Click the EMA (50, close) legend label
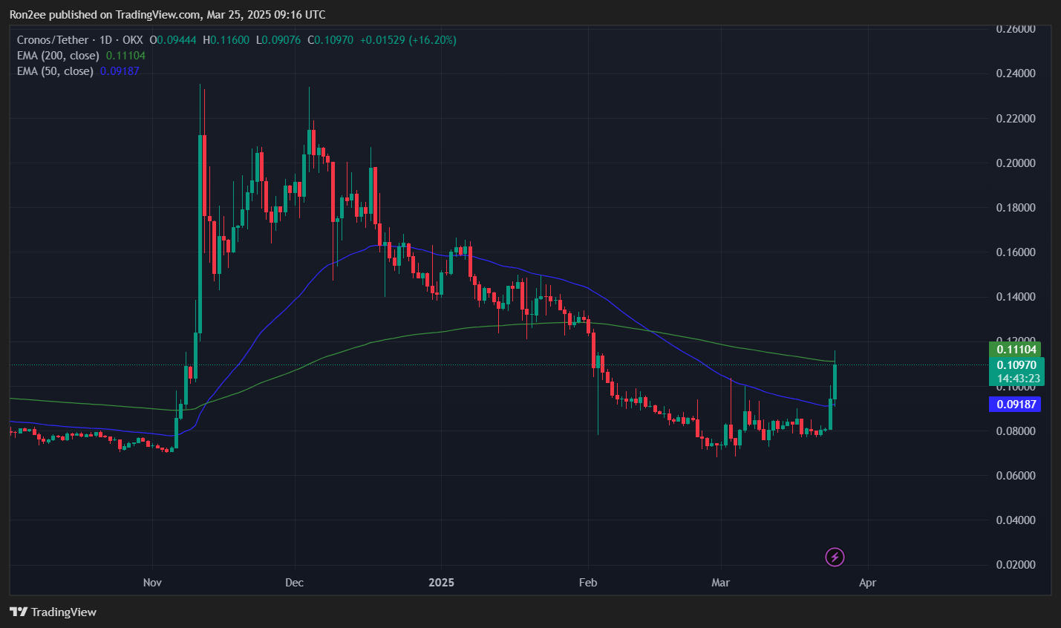 coord(55,71)
